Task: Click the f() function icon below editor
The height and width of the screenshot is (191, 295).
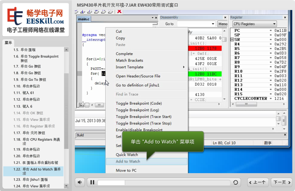Action: point(82,105)
